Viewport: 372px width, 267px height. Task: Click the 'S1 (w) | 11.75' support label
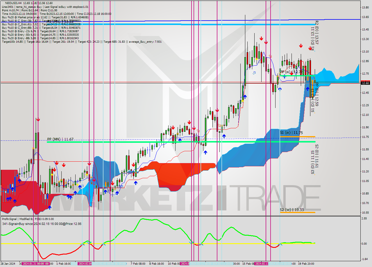point(291,133)
